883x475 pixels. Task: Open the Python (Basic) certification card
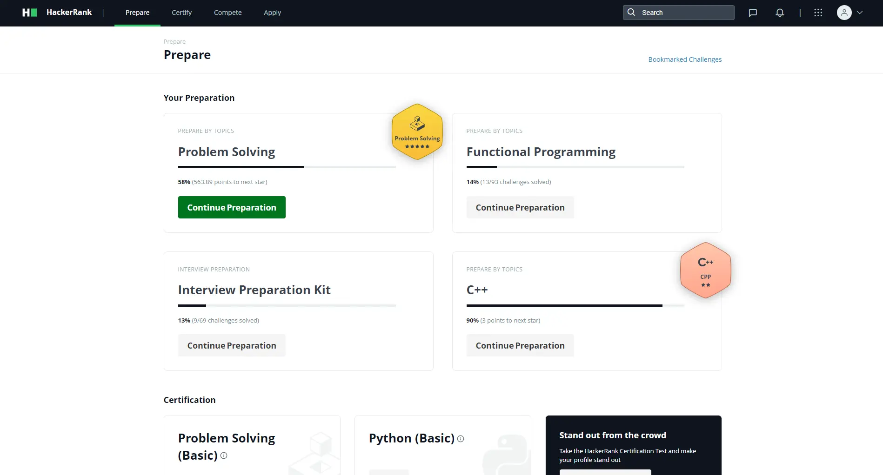[443, 445]
